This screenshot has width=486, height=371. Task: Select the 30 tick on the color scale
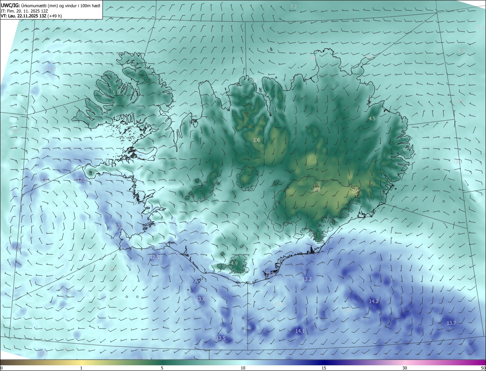(x=405, y=368)
